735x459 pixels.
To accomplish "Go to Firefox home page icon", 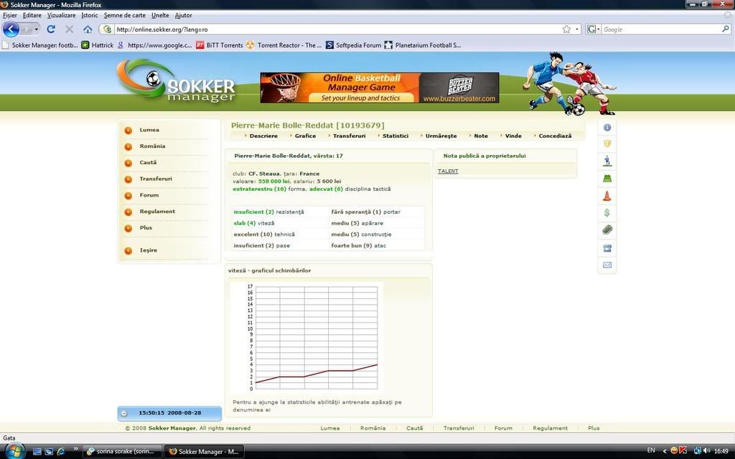I will pyautogui.click(x=88, y=29).
